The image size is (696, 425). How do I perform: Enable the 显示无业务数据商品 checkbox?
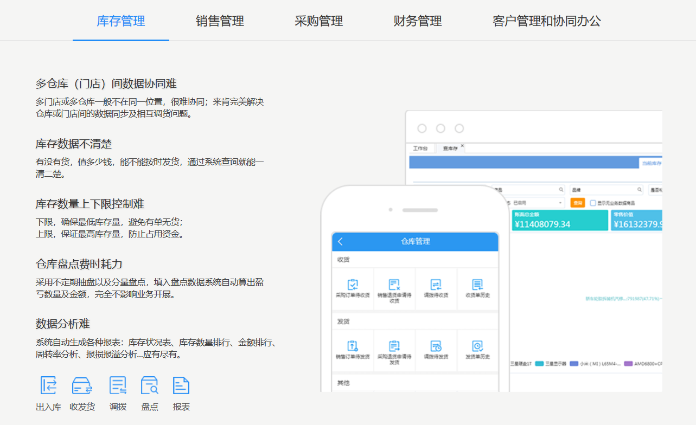[593, 203]
